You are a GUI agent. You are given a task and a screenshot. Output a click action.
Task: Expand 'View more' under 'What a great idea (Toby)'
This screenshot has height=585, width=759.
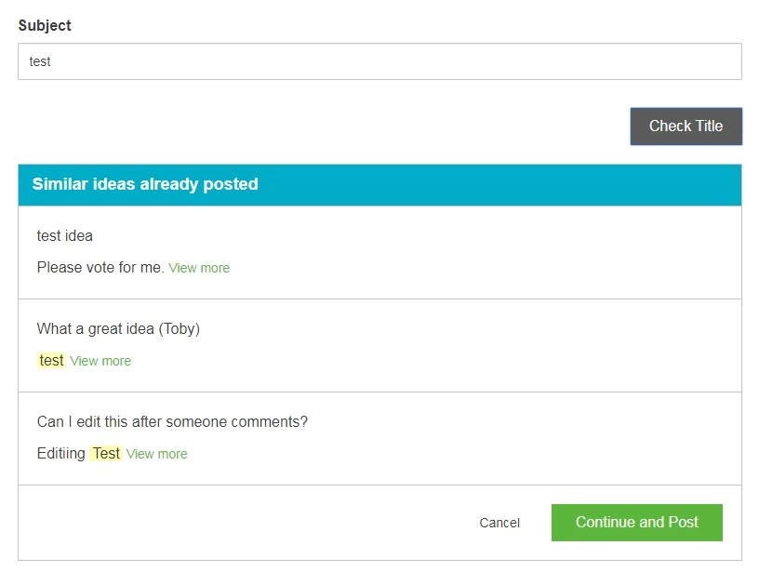[x=100, y=361]
